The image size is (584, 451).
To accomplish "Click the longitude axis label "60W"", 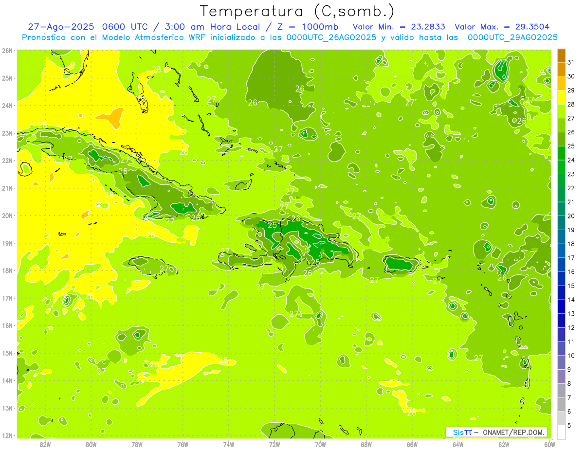I will 550,444.
